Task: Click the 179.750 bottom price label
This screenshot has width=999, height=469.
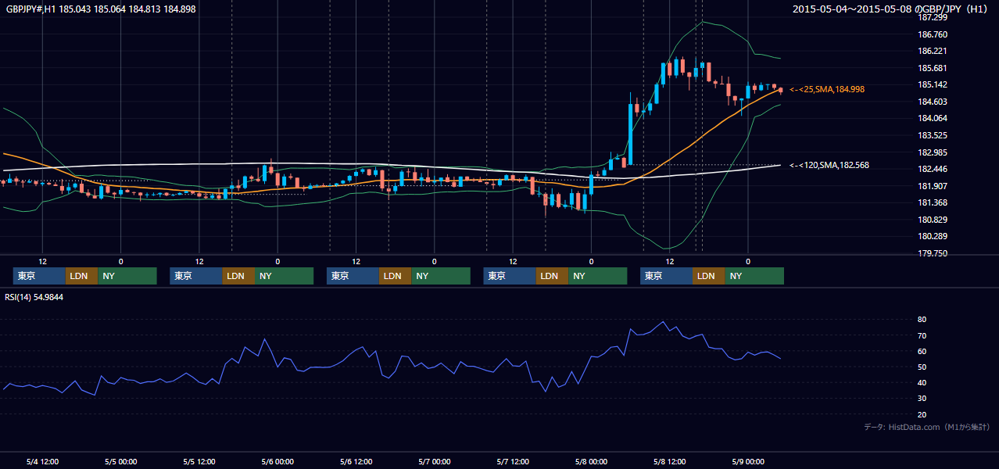Action: coord(933,253)
